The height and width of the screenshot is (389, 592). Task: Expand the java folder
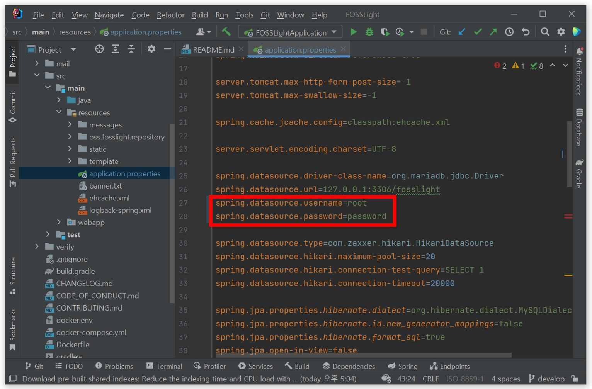point(59,100)
